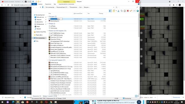Open Средства работы с рисунками tab
Image resolution: width=185 pixels, height=104 pixels.
66,4
